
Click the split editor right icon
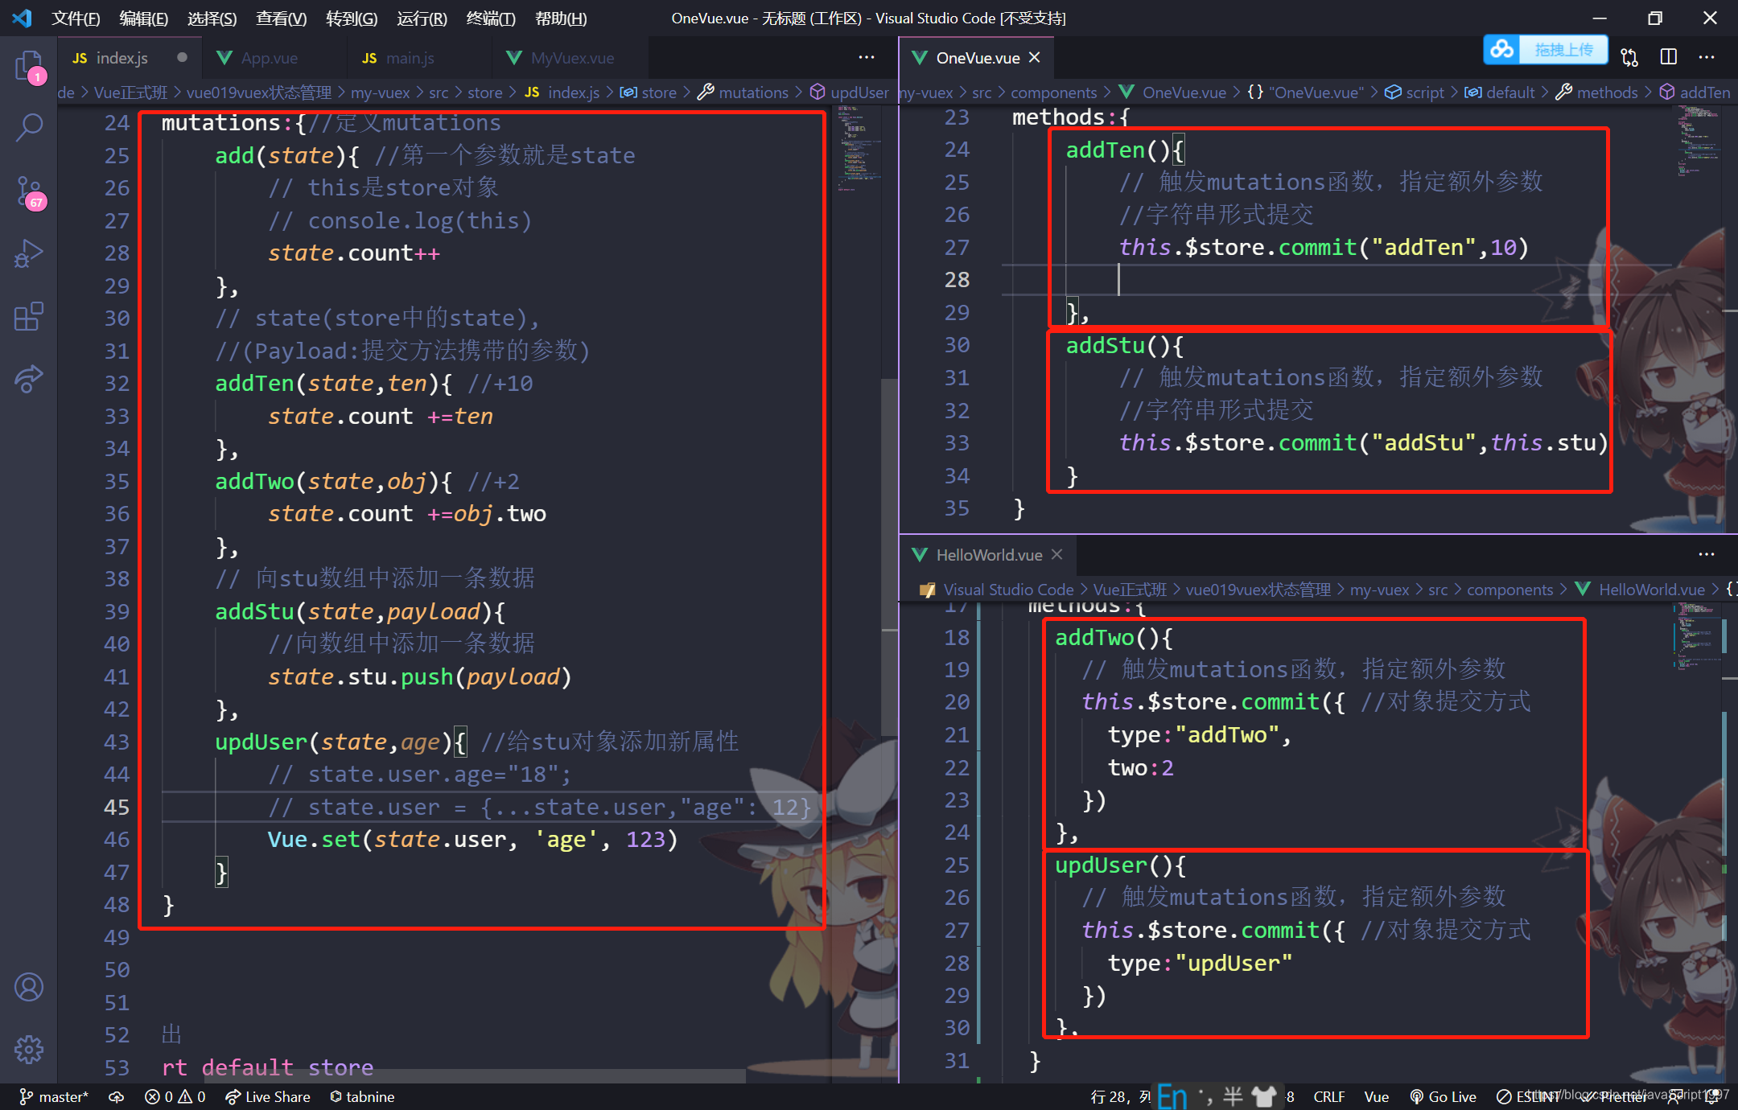coord(1668,57)
